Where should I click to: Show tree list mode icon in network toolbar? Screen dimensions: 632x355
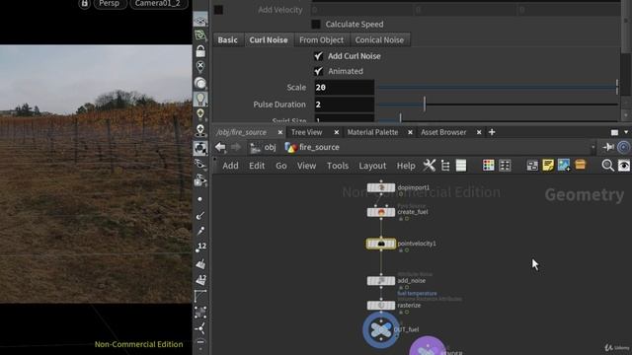click(445, 166)
